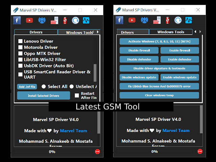This screenshot has height=162, width=216.
Task: Click red toolbox computer icon in left window
Action: 54,21
